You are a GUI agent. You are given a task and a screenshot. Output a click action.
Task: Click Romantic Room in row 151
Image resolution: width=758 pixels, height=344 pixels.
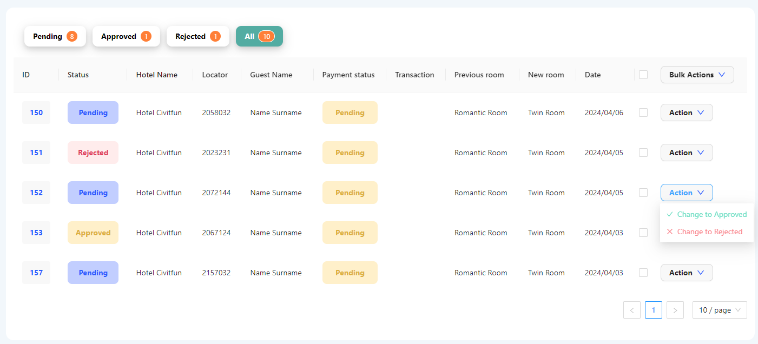pyautogui.click(x=481, y=153)
